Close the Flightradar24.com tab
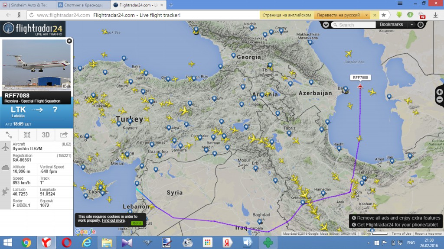This screenshot has height=249, width=444. pos(162,5)
